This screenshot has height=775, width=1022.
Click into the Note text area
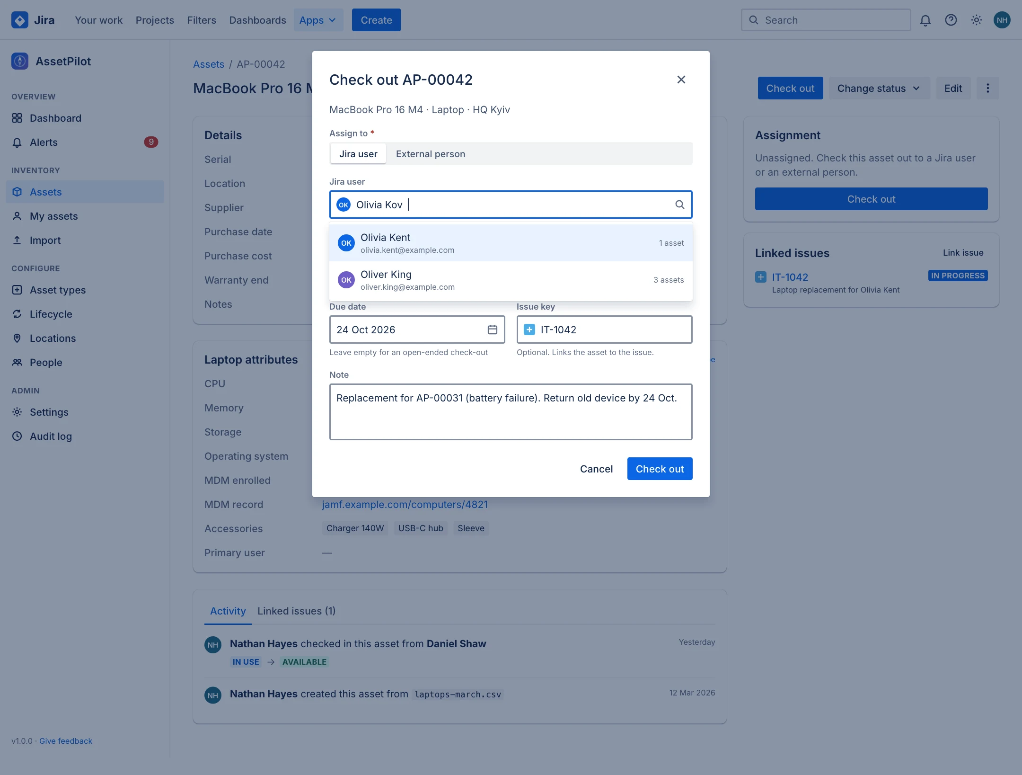point(511,412)
